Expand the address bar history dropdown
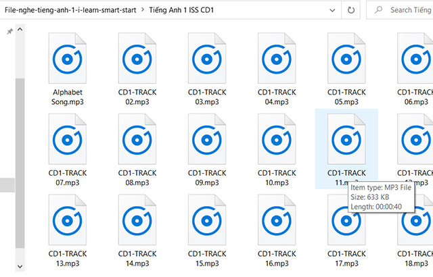Screen dimensions: 433x277 click(331, 10)
